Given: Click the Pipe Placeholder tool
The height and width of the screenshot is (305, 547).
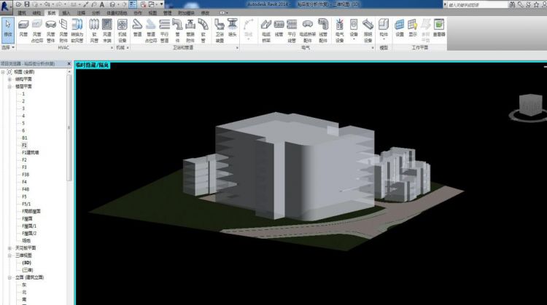Looking at the screenshot, I should coord(151,31).
